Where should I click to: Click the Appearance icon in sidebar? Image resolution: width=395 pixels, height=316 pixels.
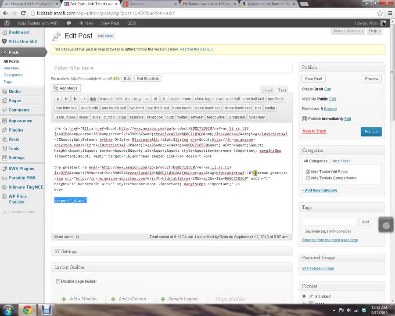click(4, 121)
